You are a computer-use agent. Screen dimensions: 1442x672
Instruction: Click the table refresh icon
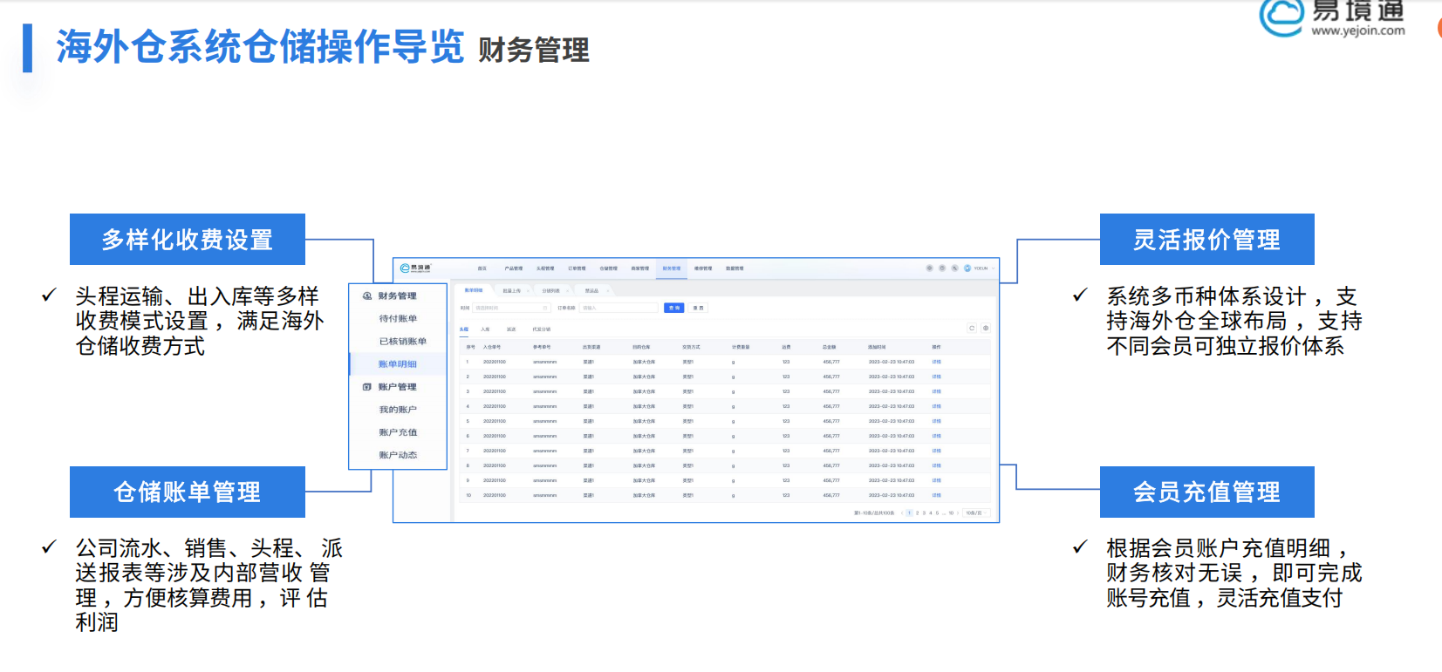(972, 329)
